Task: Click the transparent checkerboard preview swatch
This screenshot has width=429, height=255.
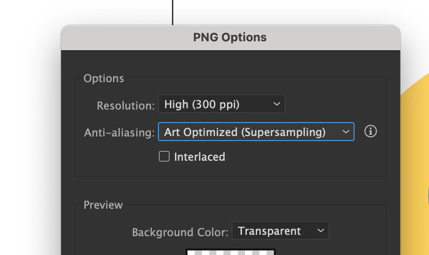Action: click(230, 252)
